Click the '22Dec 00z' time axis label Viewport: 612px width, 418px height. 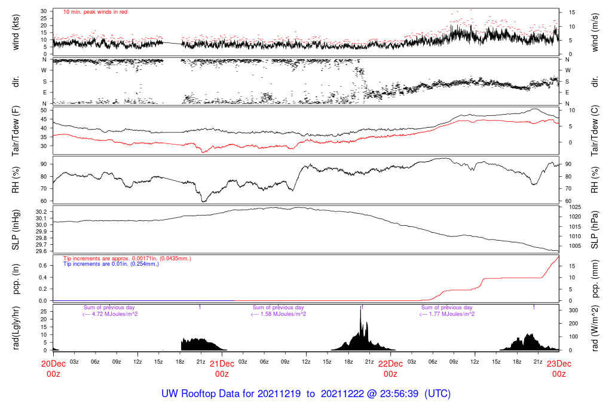(391, 369)
